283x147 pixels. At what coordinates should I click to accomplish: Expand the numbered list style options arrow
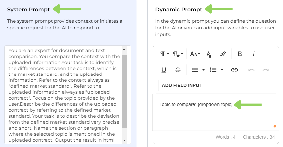[x=222, y=70]
